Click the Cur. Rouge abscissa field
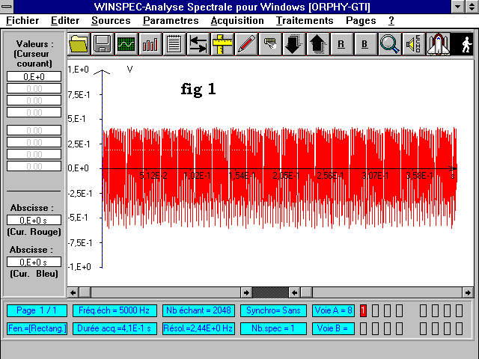Viewport: 479px width, 359px height. [x=34, y=220]
